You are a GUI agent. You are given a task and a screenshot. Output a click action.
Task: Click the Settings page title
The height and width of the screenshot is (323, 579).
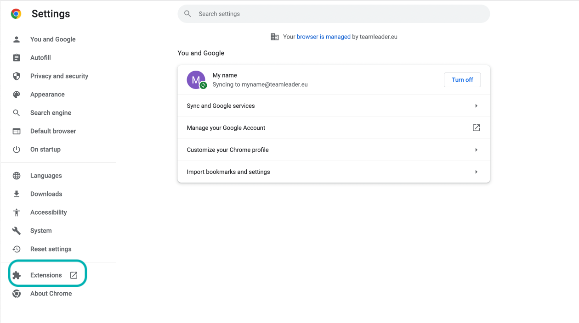pos(51,14)
